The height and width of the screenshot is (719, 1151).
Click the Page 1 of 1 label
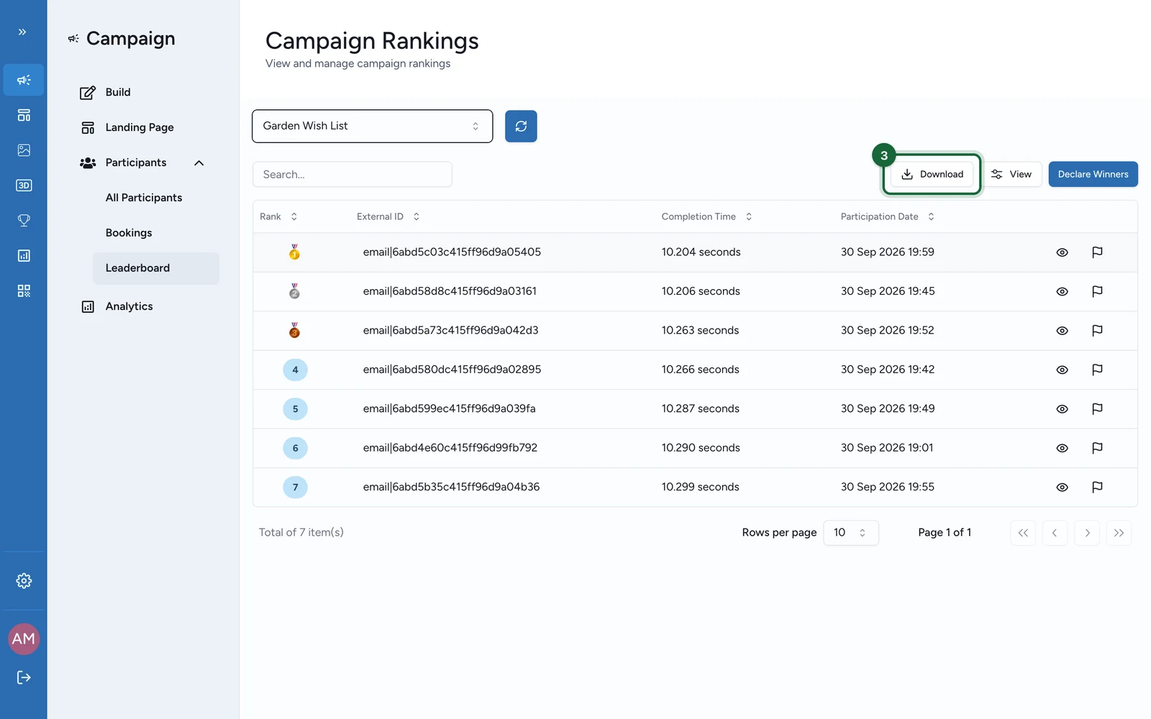tap(945, 533)
